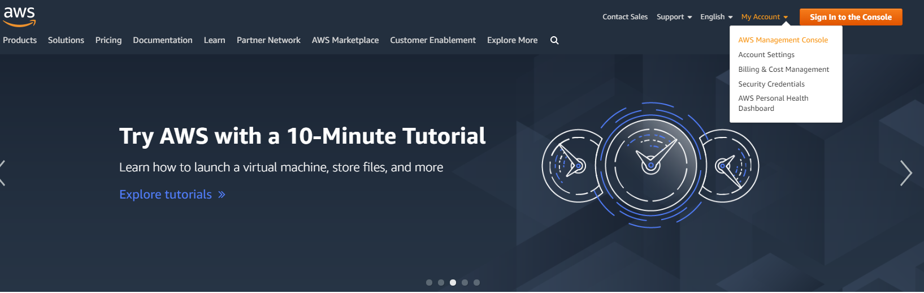
Task: Click the AWS logo
Action: click(x=20, y=16)
